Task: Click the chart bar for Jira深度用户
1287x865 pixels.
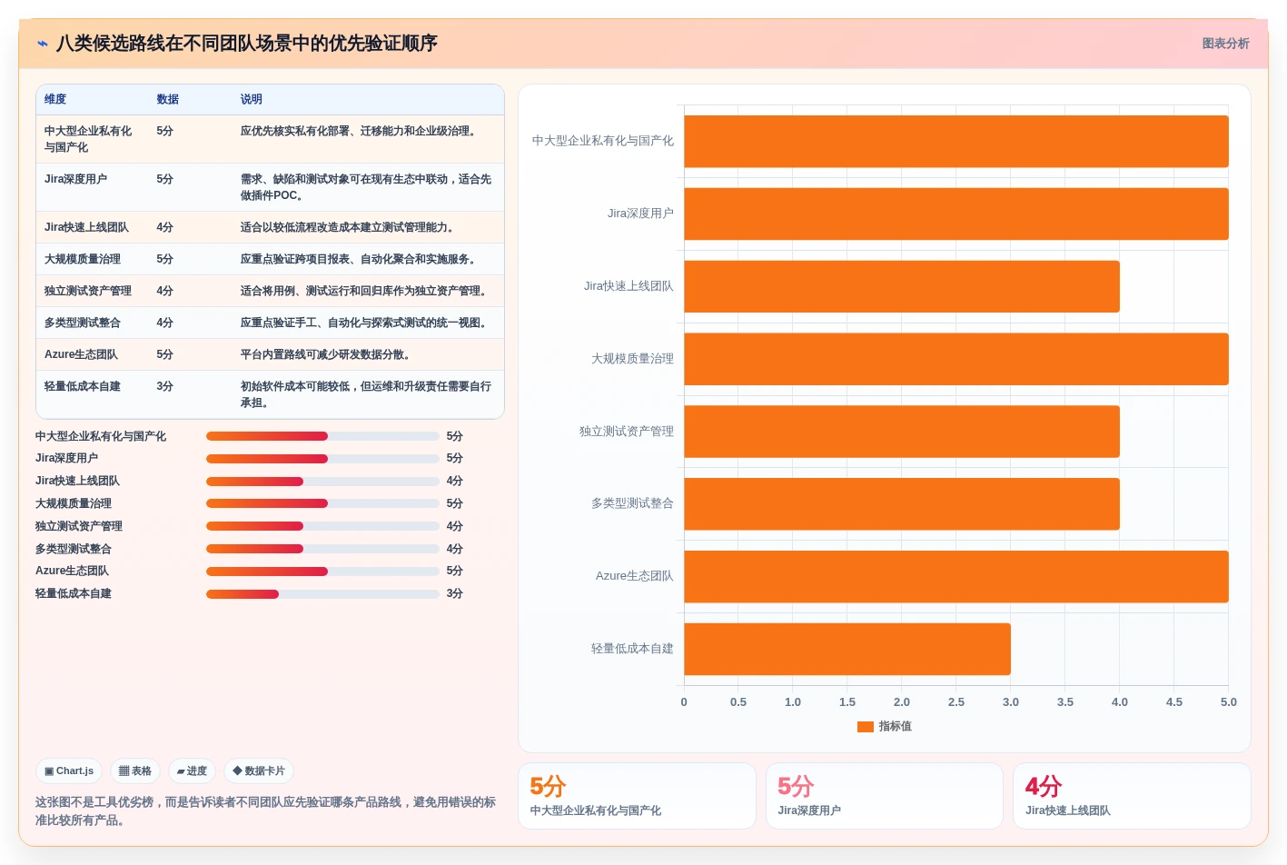Action: 956,214
